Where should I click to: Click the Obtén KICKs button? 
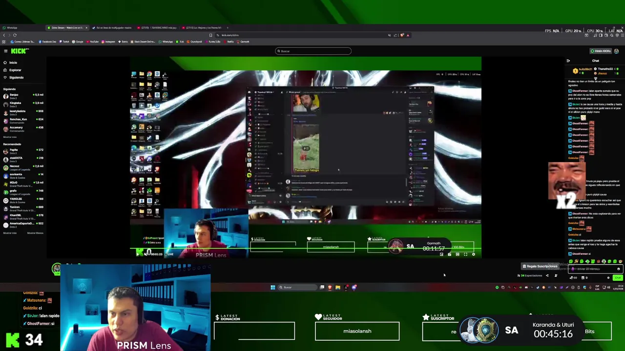pyautogui.click(x=600, y=51)
